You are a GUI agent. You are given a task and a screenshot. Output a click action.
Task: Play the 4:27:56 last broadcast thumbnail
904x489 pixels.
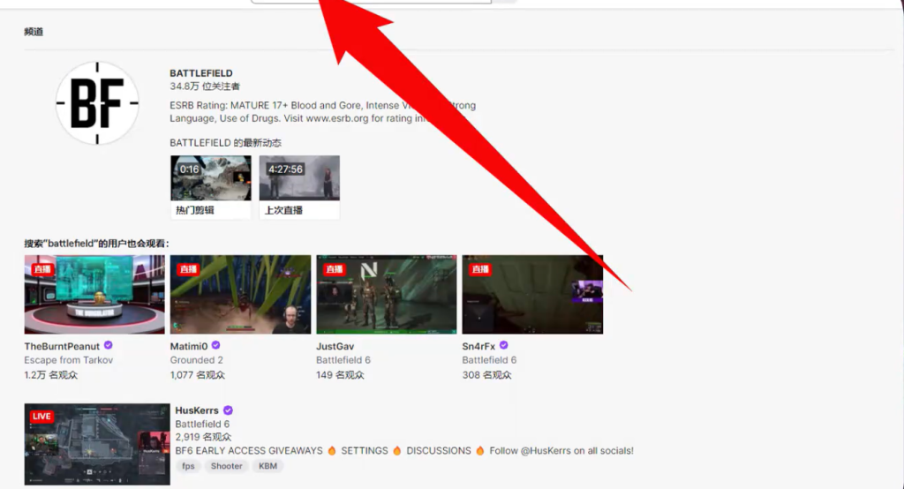pos(299,178)
